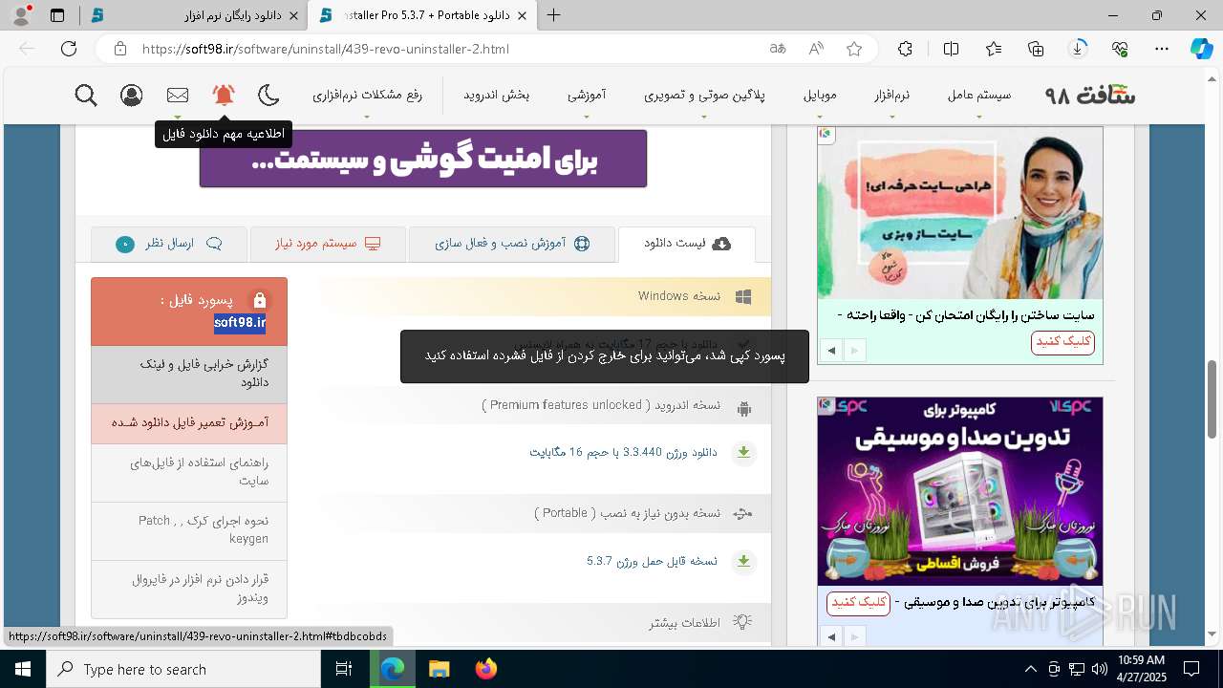Click the website builder ad image
Image resolution: width=1223 pixels, height=688 pixels.
(960, 212)
